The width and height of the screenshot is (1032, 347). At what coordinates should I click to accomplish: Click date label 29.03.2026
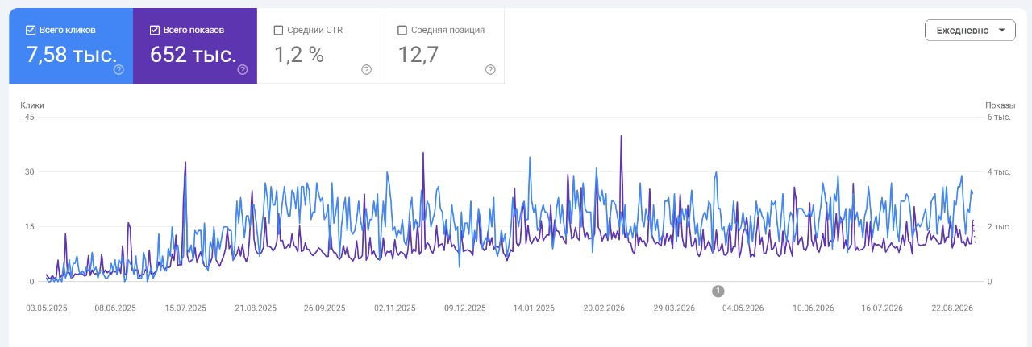[674, 308]
